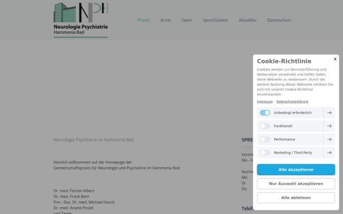Open the Praxis menu item
Image resolution: width=343 pixels, height=214 pixels.
[x=143, y=20]
